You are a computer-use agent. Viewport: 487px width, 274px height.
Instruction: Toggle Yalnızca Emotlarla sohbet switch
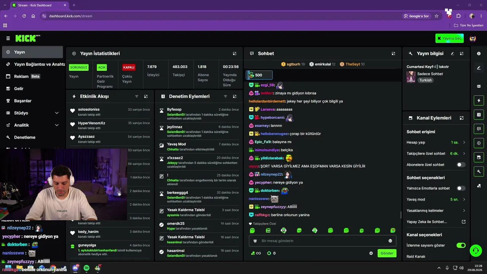[x=461, y=188]
